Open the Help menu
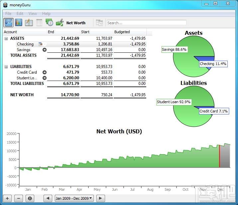The height and width of the screenshot is (205, 238). tap(46, 14)
